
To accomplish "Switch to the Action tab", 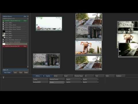I will click(x=58, y=76).
